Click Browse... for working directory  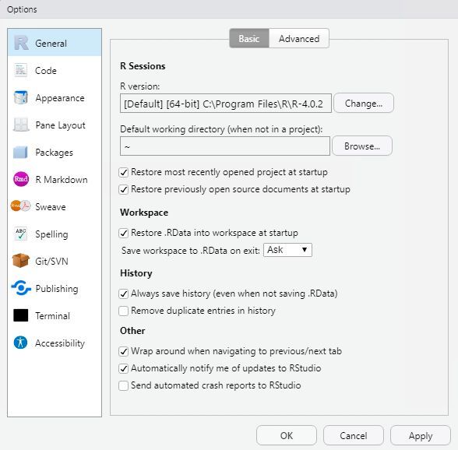pos(362,146)
